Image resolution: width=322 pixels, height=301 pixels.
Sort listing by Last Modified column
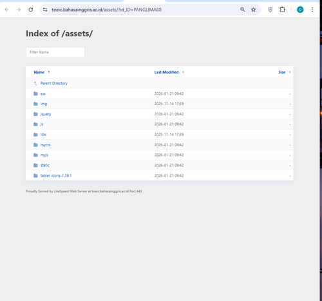coord(166,72)
